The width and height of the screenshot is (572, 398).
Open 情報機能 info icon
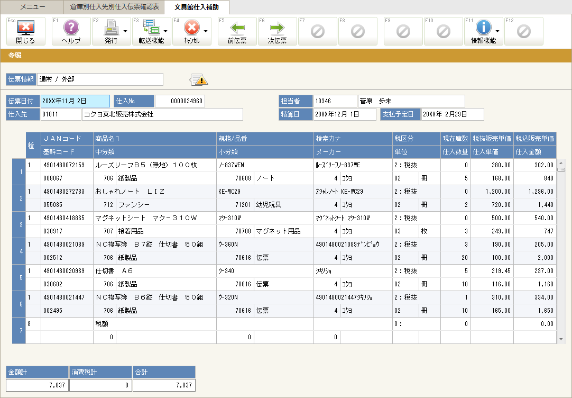tap(483, 28)
